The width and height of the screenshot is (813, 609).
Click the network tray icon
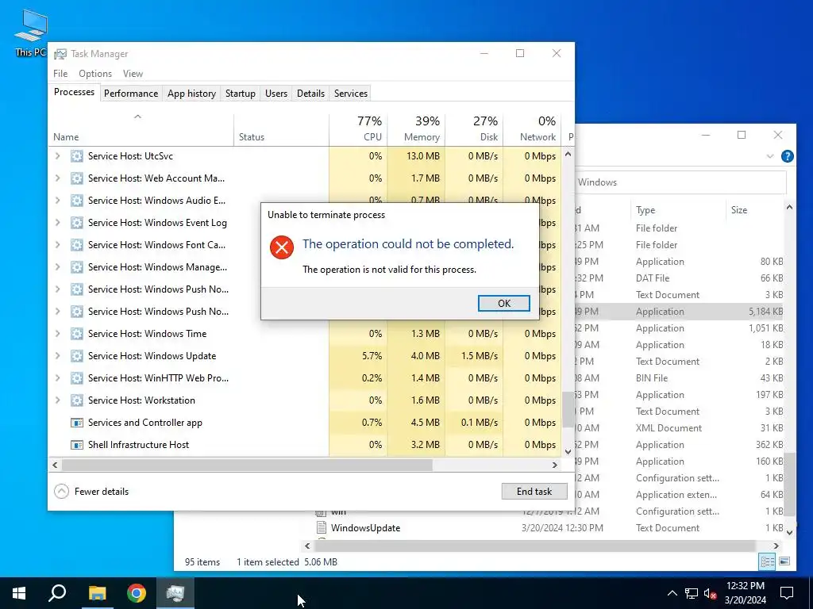click(x=692, y=593)
